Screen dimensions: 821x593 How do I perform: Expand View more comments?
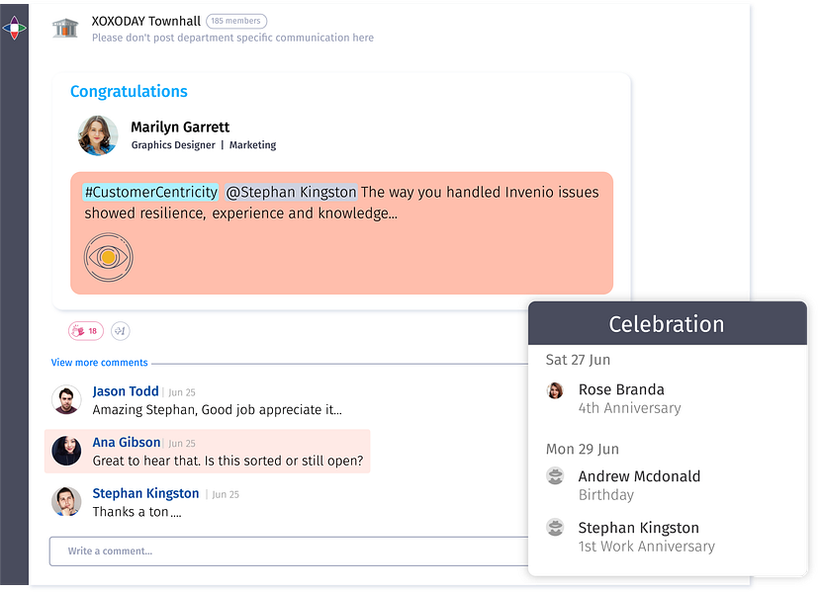coord(100,363)
